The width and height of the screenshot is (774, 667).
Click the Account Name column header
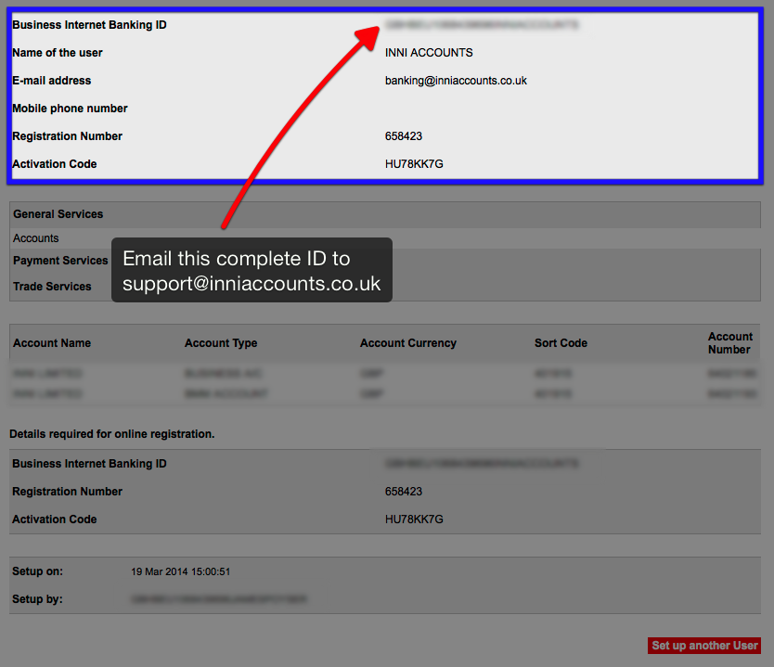(52, 343)
